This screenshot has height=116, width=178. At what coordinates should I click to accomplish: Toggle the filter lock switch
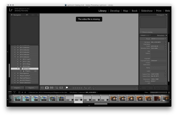tap(169, 92)
